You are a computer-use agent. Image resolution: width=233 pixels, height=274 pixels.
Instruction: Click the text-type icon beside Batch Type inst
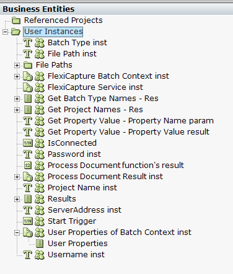(x=28, y=43)
